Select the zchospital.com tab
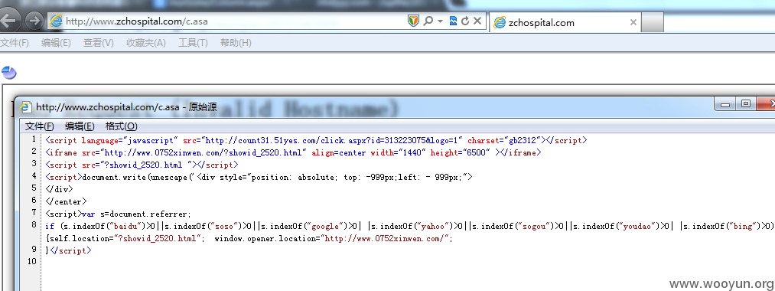 tap(565, 22)
